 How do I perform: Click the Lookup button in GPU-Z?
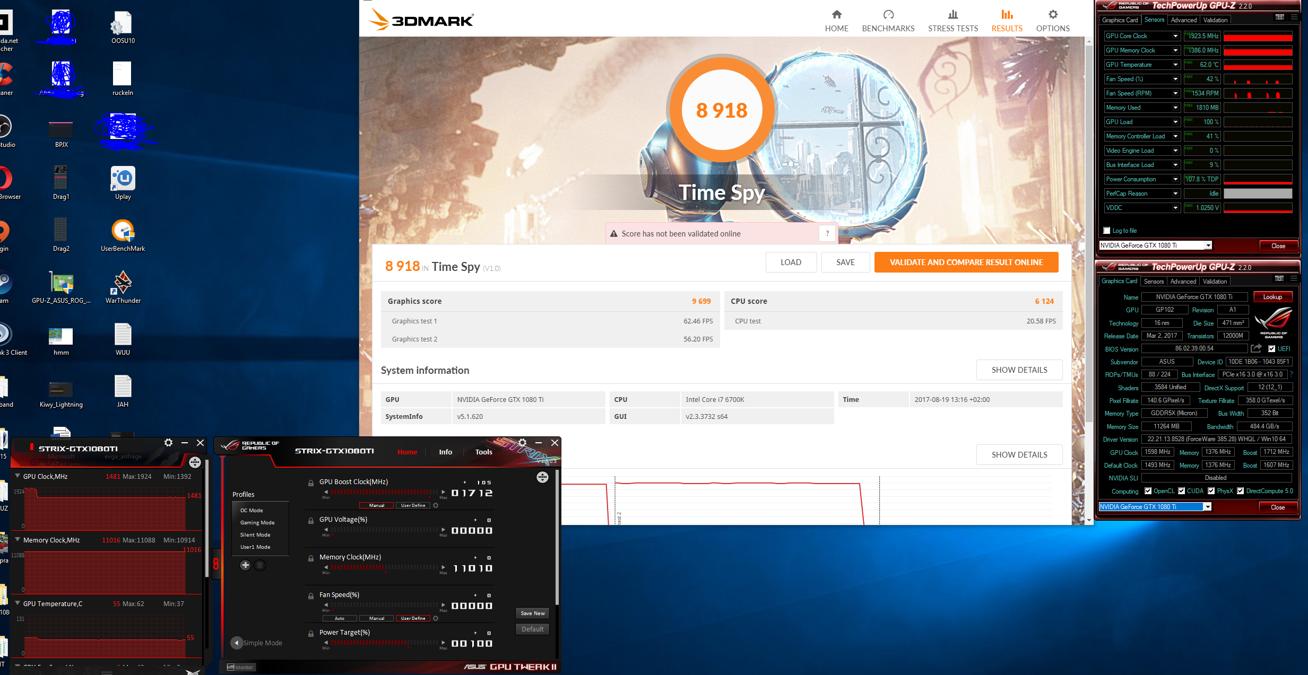(1272, 297)
